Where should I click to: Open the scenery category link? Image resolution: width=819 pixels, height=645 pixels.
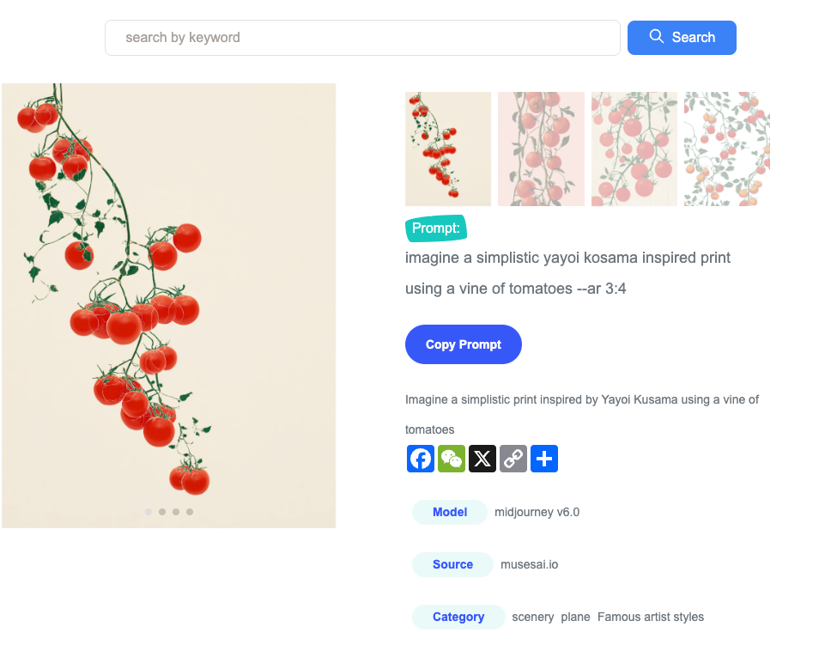tap(533, 617)
